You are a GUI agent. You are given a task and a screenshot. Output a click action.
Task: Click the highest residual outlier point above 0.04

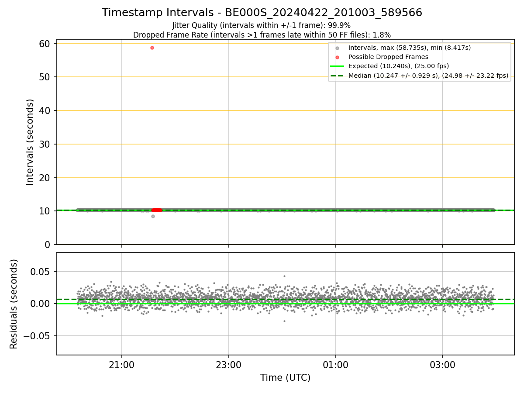pyautogui.click(x=284, y=276)
